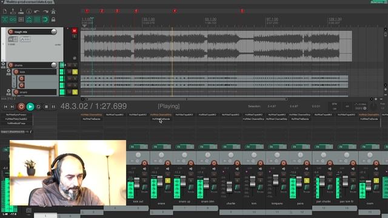Unsolo the snare mixer strip yellow S
The width and height of the screenshot is (388, 218).
point(167,180)
